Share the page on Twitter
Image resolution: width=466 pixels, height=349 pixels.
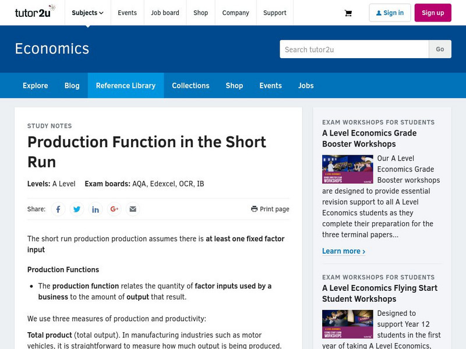77,209
